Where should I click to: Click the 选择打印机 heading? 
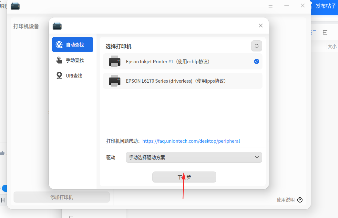(x=118, y=47)
